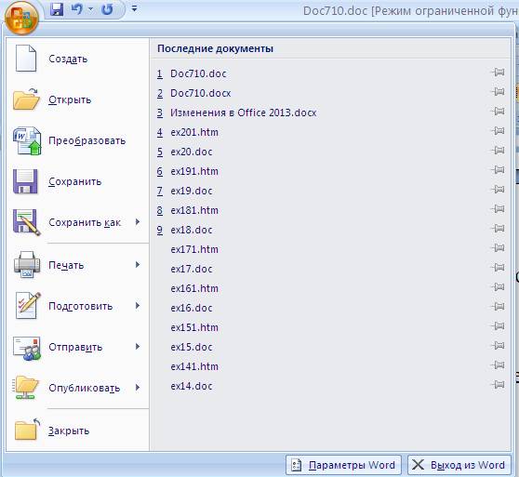Choose the Закрыть menu command
519x477 pixels.
tap(78, 431)
